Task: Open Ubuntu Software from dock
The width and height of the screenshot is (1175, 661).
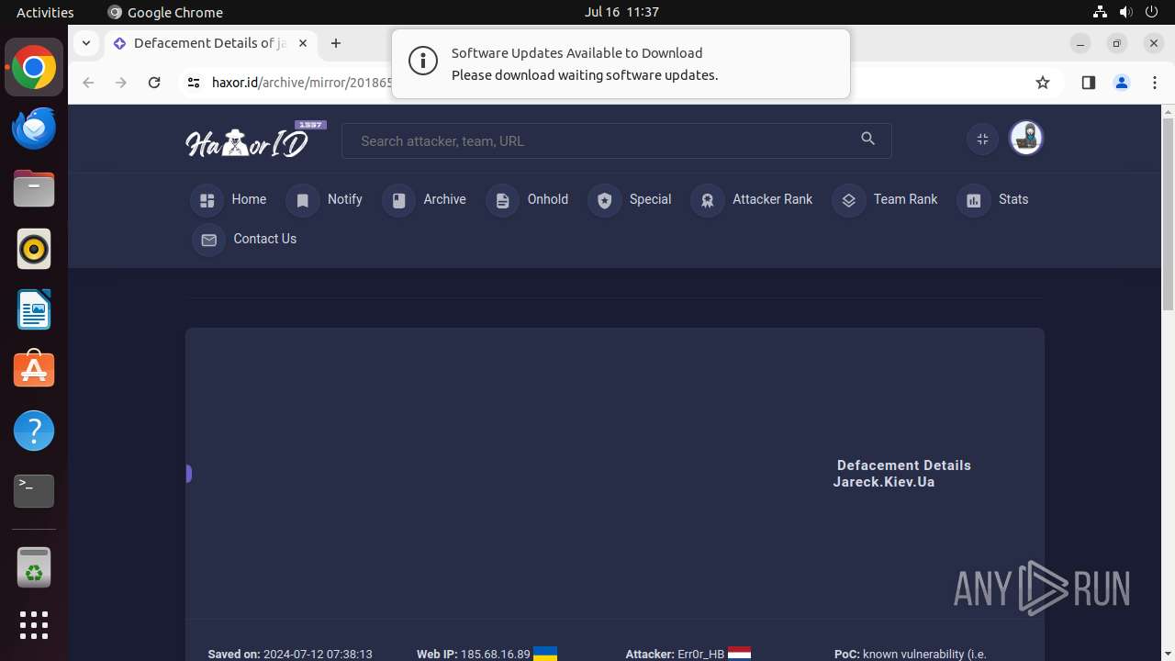Action: coord(34,370)
